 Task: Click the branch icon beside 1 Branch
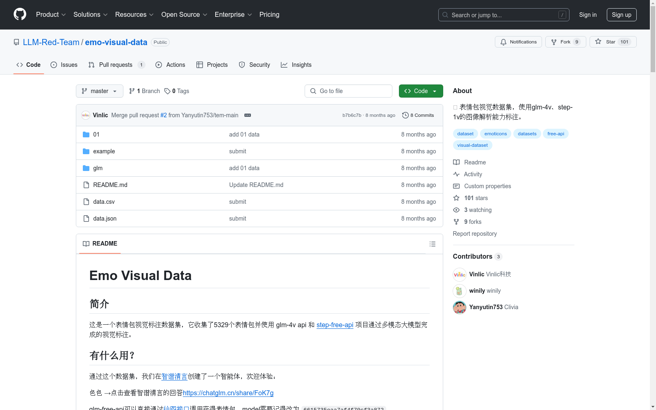point(132,91)
